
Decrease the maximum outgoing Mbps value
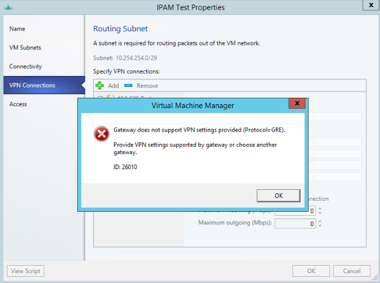click(320, 226)
